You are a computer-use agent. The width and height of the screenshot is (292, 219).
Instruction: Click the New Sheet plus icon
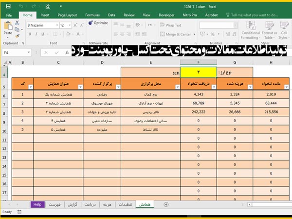[x=166, y=204]
